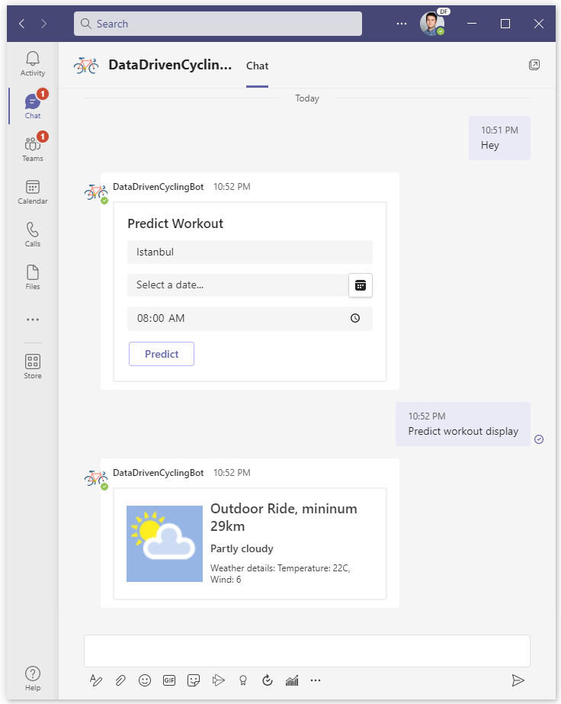Open the Calls section

33,234
